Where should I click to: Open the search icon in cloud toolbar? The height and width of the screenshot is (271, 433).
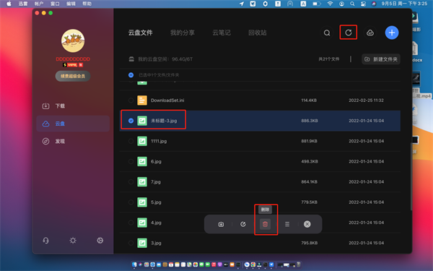click(x=327, y=33)
